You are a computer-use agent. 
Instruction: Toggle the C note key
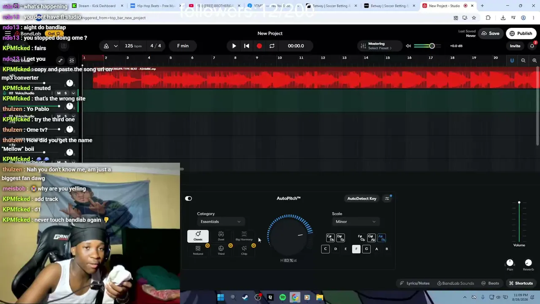coord(325,249)
